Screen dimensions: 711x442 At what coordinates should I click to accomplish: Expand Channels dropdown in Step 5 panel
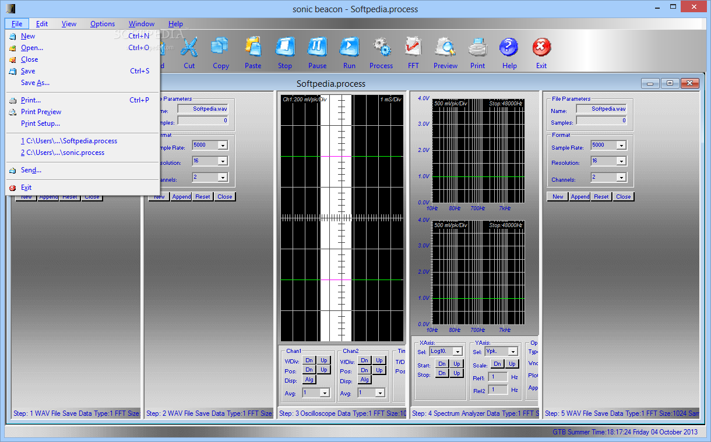(x=621, y=178)
